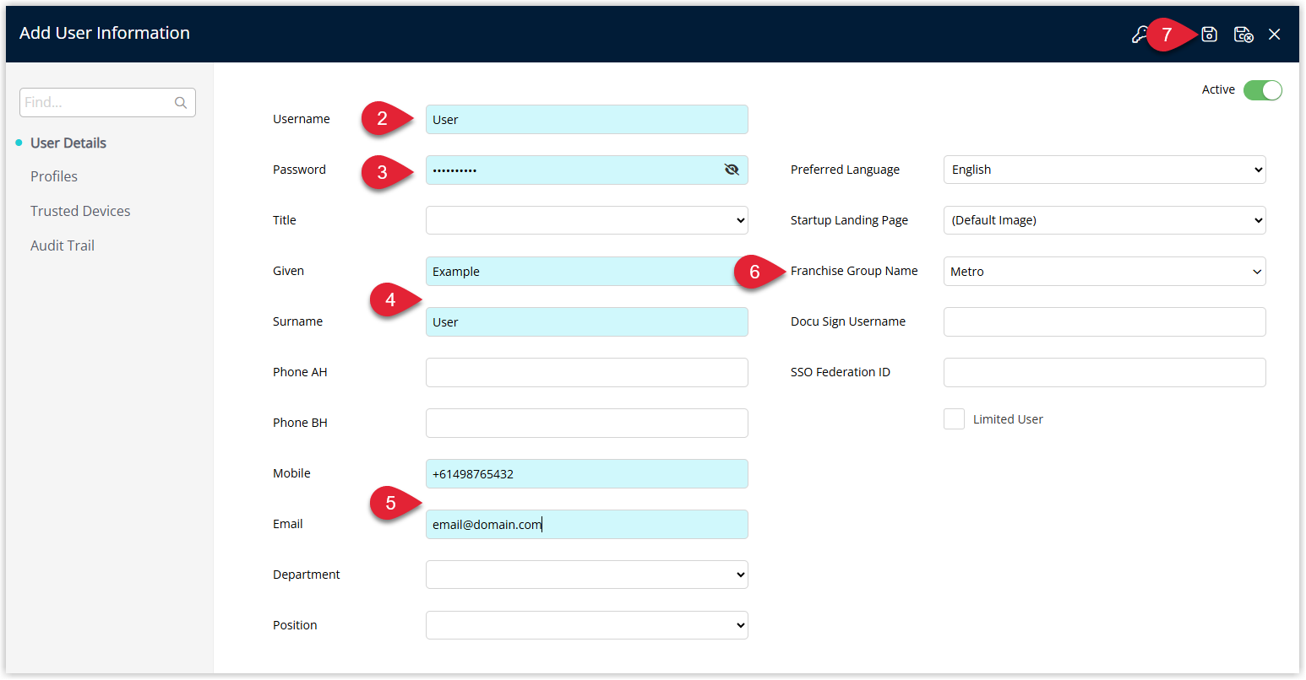Click the "Add User Information" title

[x=105, y=33]
